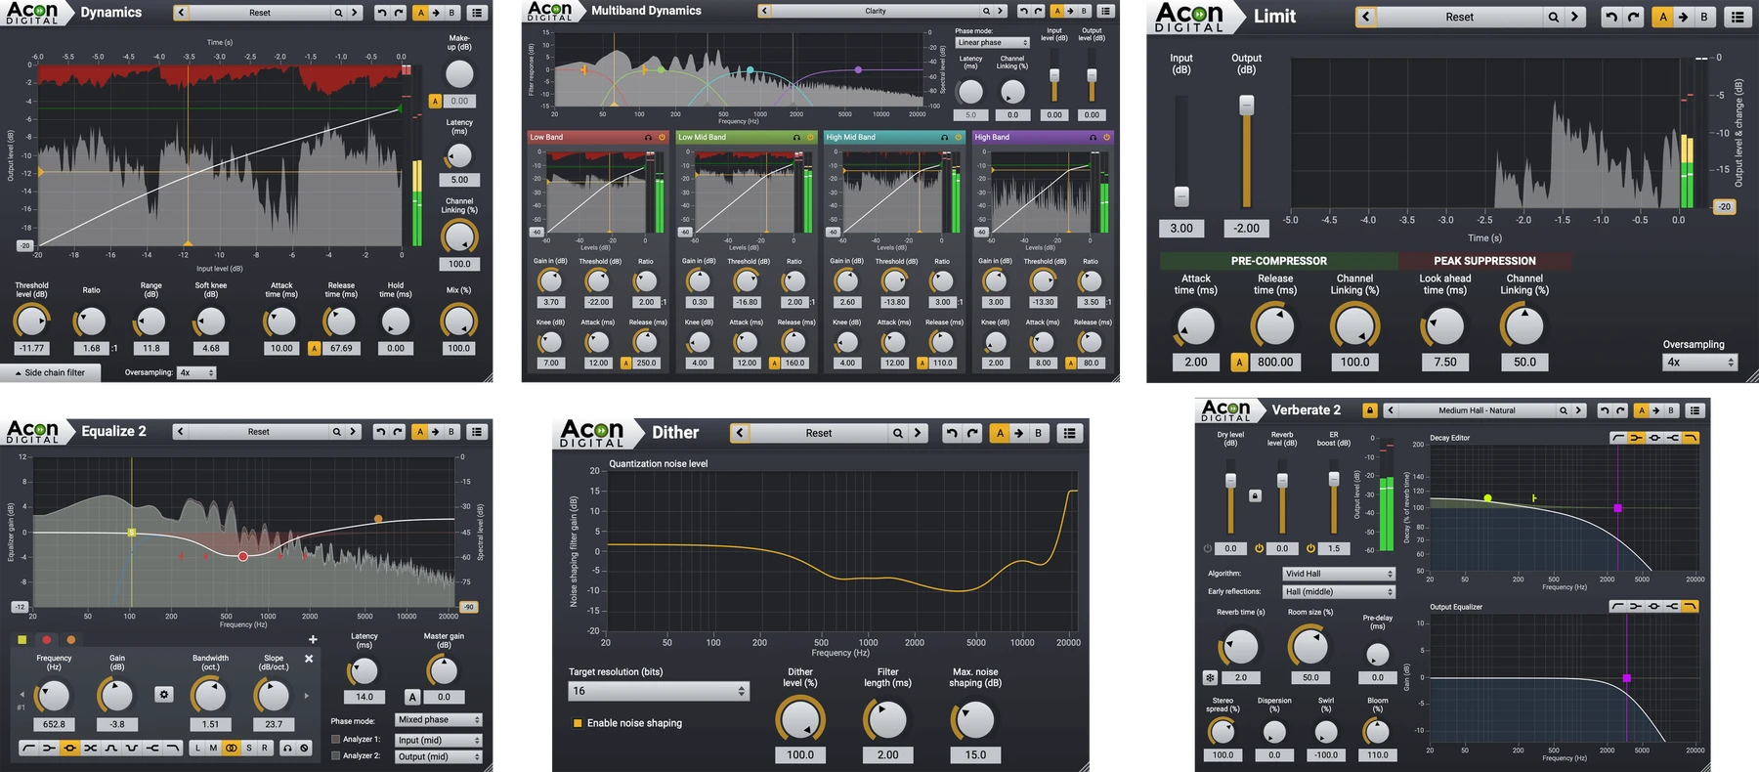Bypass the band in Equalize 2

tap(304, 748)
